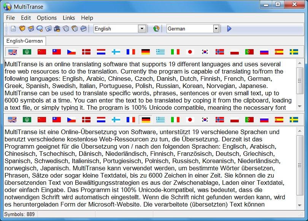Select French flag in target flag row
This screenshot has height=221, width=308.
(131, 120)
